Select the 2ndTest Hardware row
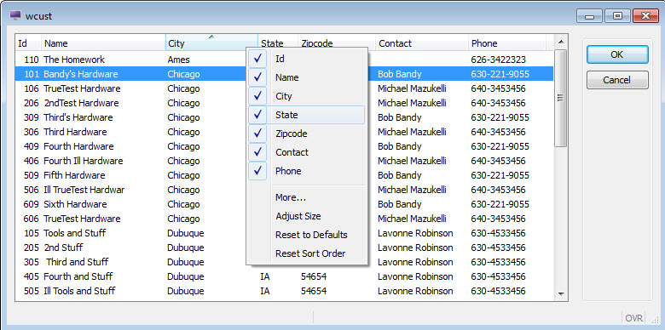Viewport: 665px width, 330px height. point(284,103)
